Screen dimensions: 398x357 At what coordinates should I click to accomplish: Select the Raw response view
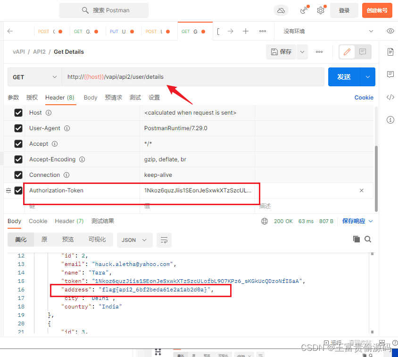point(44,240)
